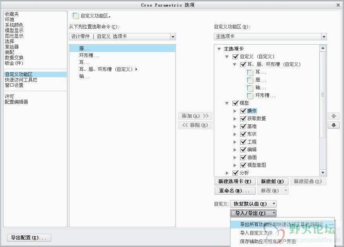Click the 导出配置 button

point(29,238)
